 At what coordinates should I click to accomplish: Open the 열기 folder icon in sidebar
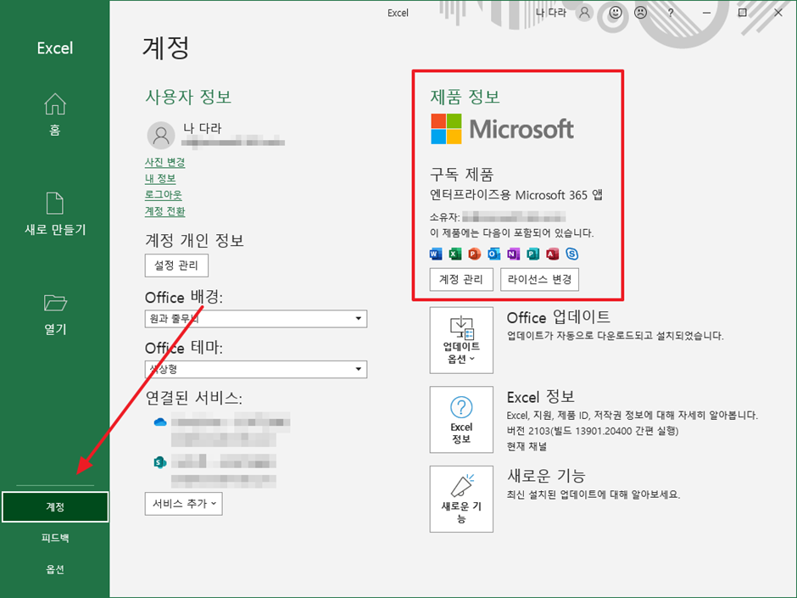point(55,303)
